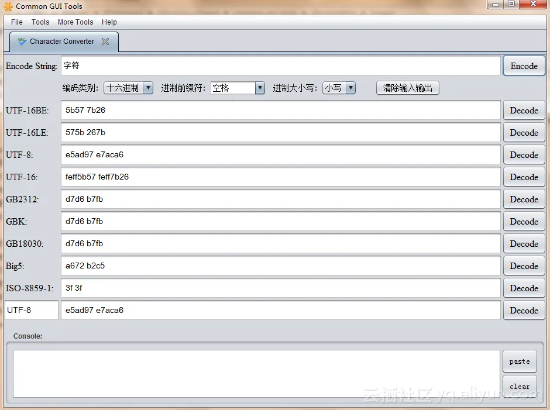Click the Character Converter tab icon
This screenshot has width=550, height=410.
tap(22, 42)
